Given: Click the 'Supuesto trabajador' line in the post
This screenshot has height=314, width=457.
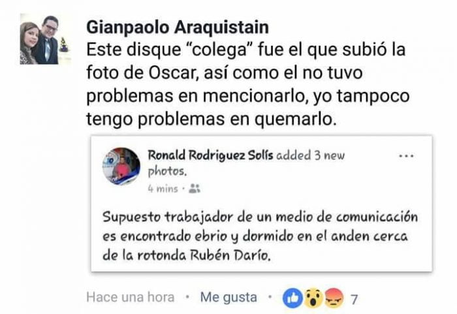Looking at the screenshot, I should (x=260, y=217).
